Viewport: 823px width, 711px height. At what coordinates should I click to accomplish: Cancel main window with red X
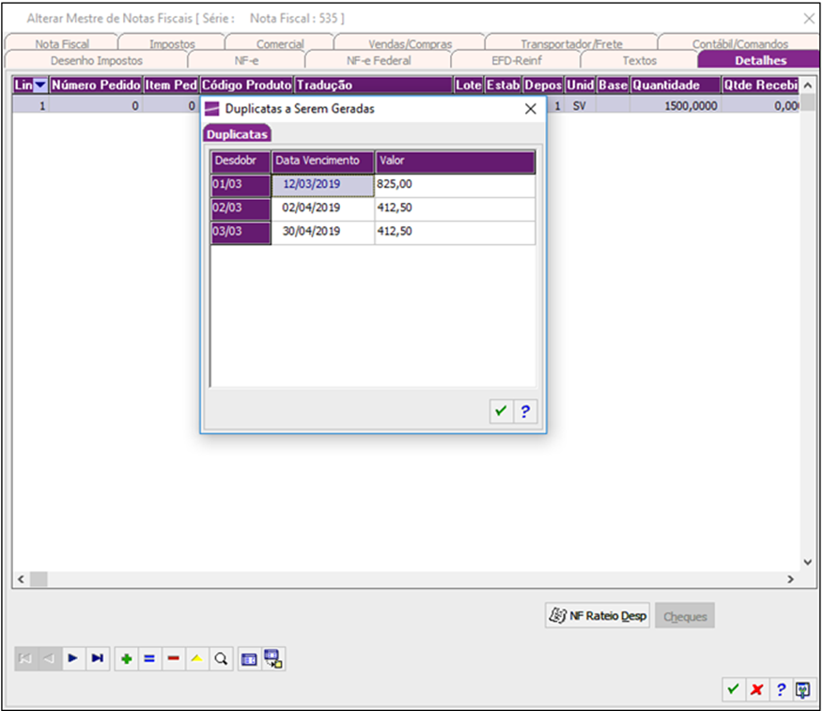click(x=757, y=689)
